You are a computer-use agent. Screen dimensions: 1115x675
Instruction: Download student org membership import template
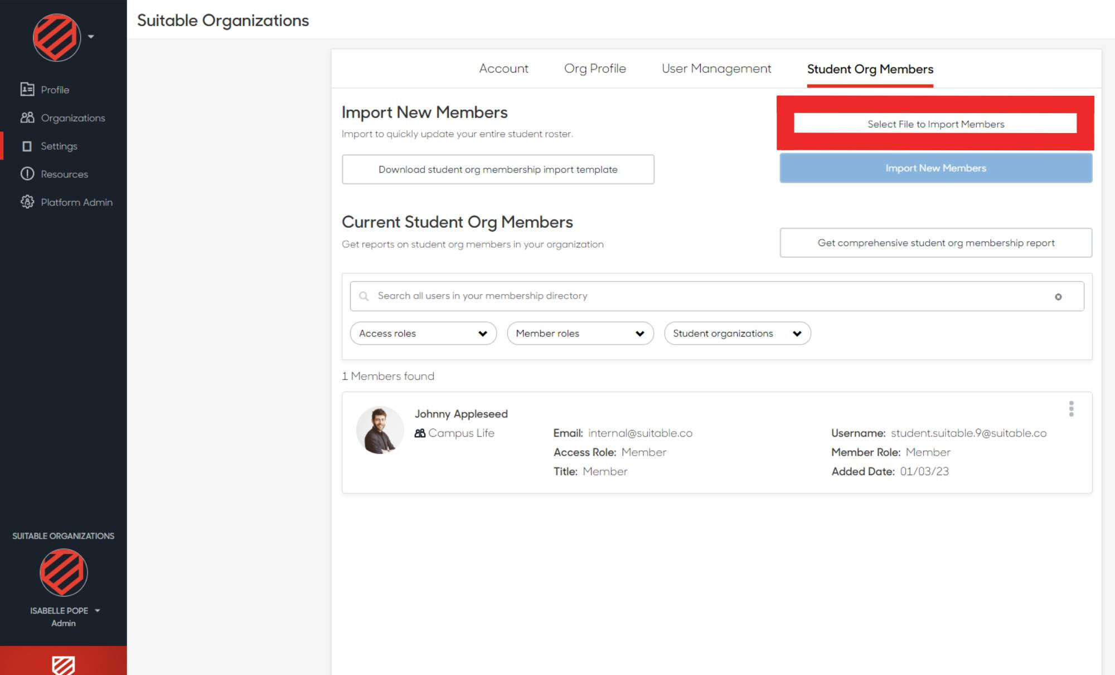pyautogui.click(x=497, y=169)
